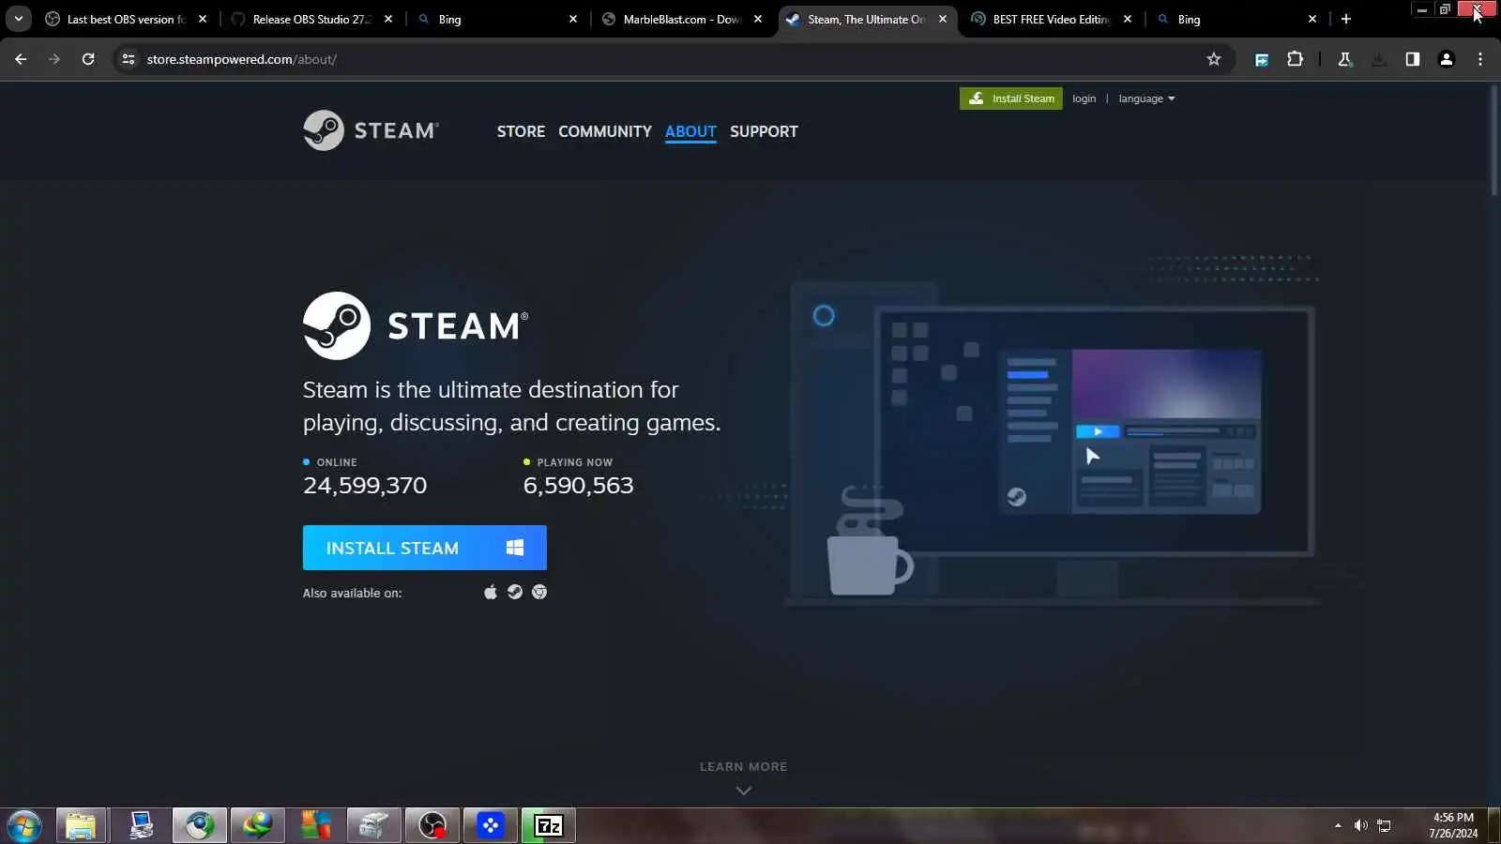Click the LEARN MORE text
Image resolution: width=1501 pixels, height=844 pixels.
point(744,766)
